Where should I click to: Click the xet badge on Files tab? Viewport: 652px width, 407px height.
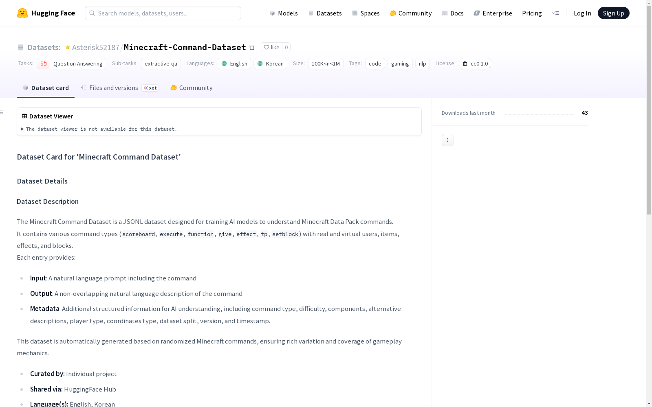pyautogui.click(x=150, y=88)
